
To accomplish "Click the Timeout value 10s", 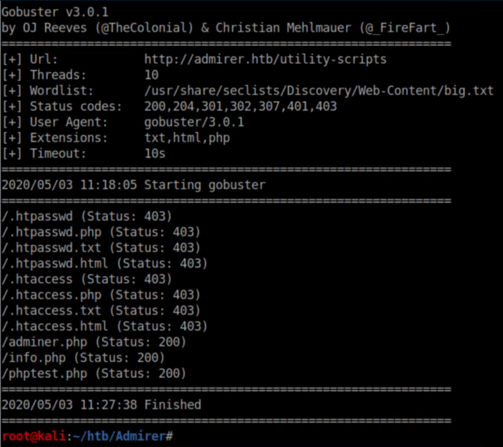I will coord(155,153).
